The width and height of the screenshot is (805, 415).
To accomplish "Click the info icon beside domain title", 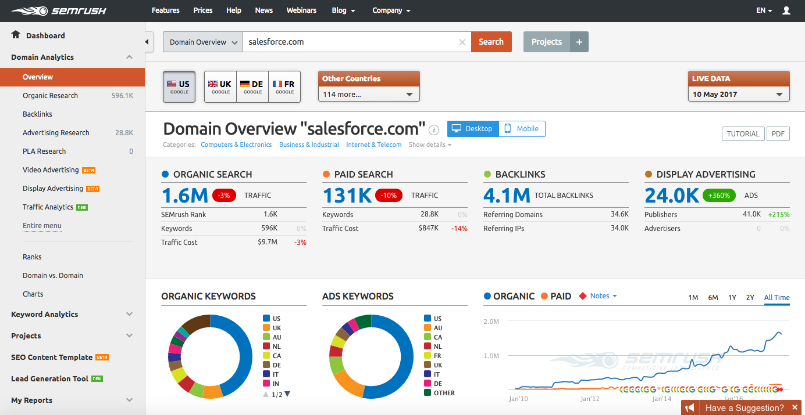I will [434, 129].
